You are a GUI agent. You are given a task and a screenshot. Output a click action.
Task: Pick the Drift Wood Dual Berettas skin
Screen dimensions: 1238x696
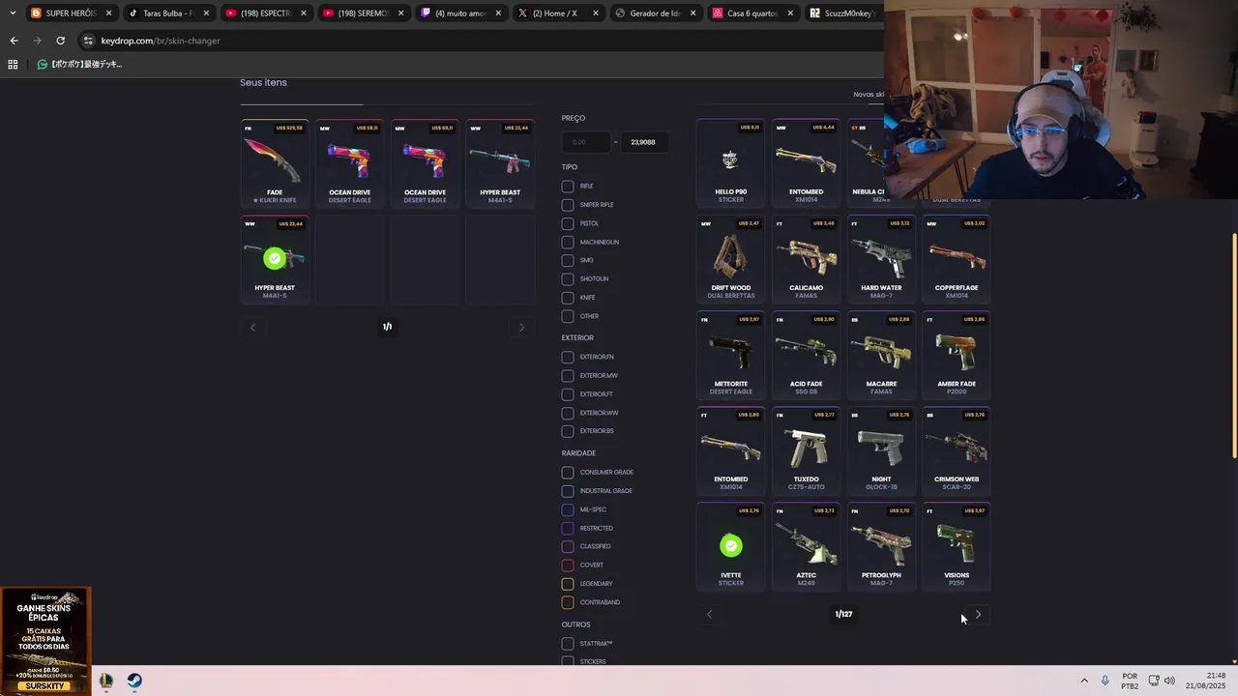point(730,259)
